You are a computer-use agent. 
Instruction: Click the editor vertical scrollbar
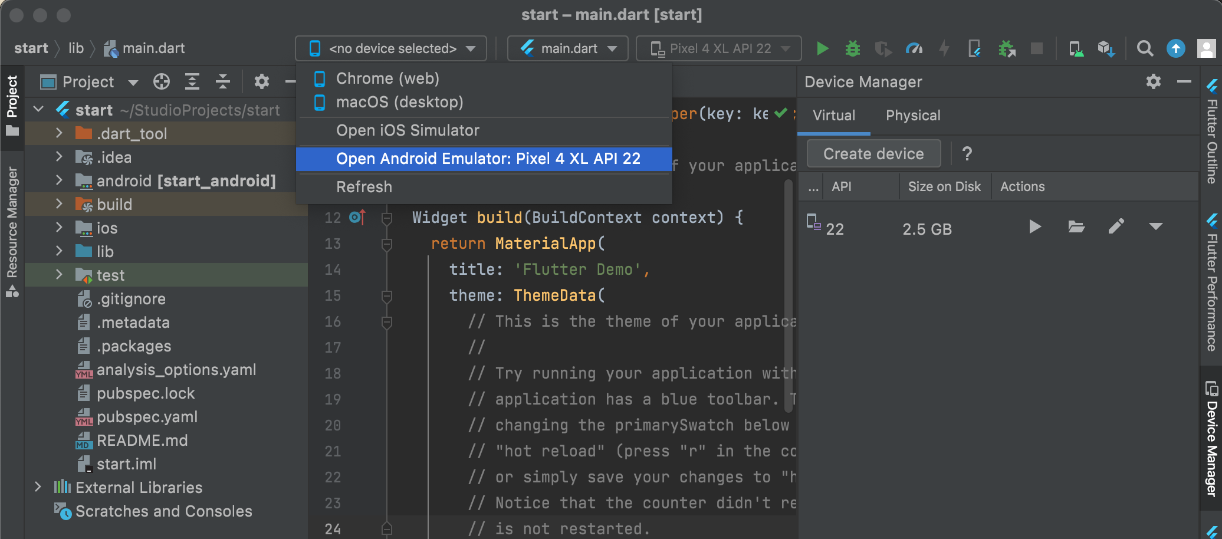[789, 295]
